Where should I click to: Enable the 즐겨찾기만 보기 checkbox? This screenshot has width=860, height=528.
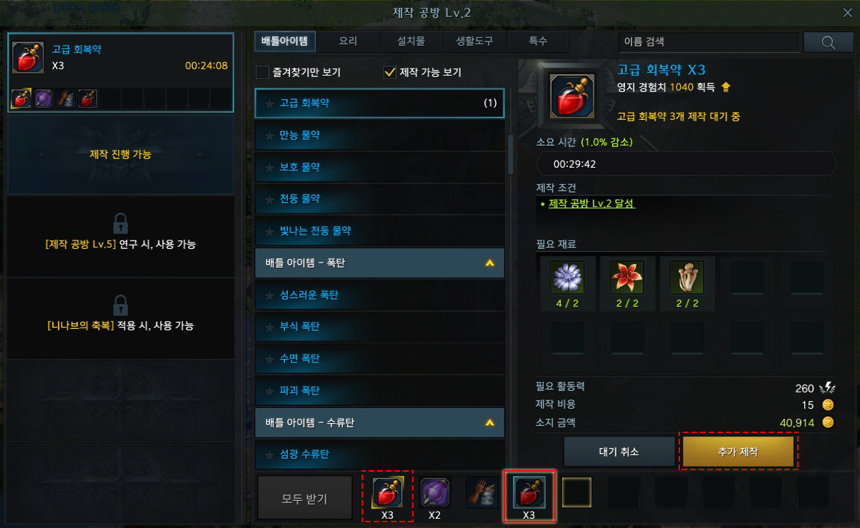[262, 72]
